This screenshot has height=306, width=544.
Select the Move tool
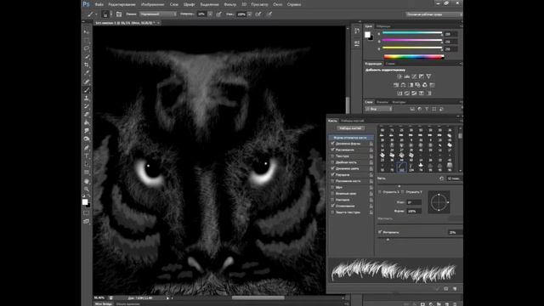87,32
